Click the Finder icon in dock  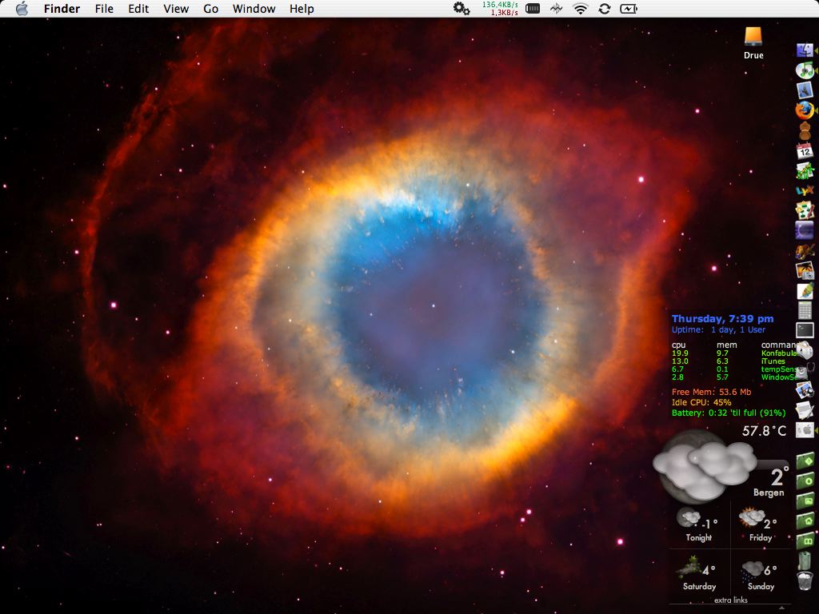coord(805,50)
